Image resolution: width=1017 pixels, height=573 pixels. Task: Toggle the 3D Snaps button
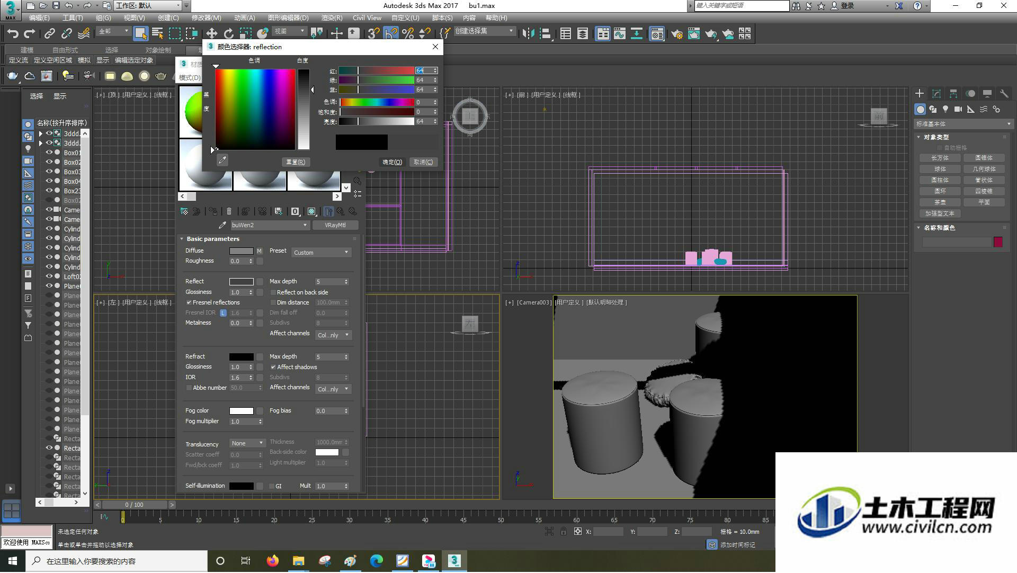click(373, 33)
